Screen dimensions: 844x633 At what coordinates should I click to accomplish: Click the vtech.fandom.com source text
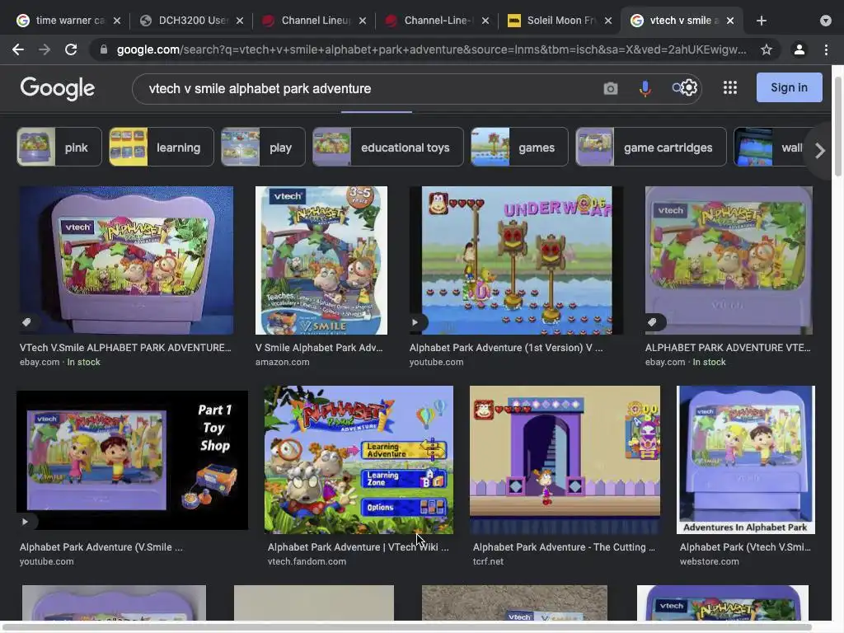pos(307,561)
